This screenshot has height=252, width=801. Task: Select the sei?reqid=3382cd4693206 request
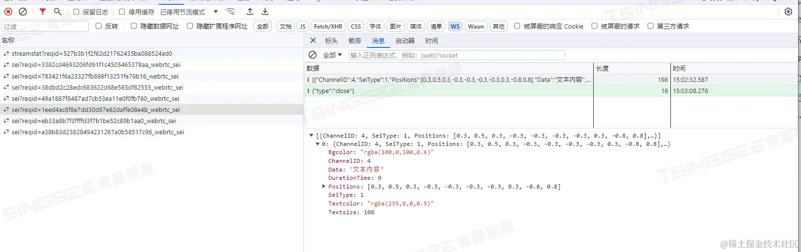151,65
